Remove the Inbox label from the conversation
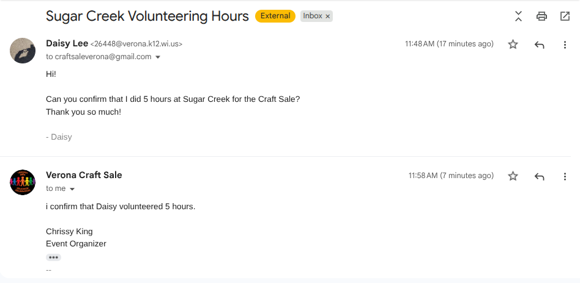The width and height of the screenshot is (580, 283). point(328,16)
